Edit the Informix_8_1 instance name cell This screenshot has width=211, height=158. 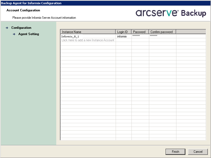tap(88, 36)
